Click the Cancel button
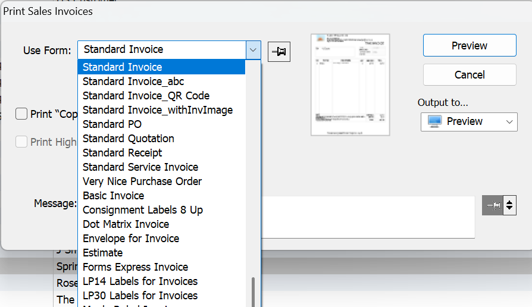This screenshot has height=307, width=532. click(470, 74)
